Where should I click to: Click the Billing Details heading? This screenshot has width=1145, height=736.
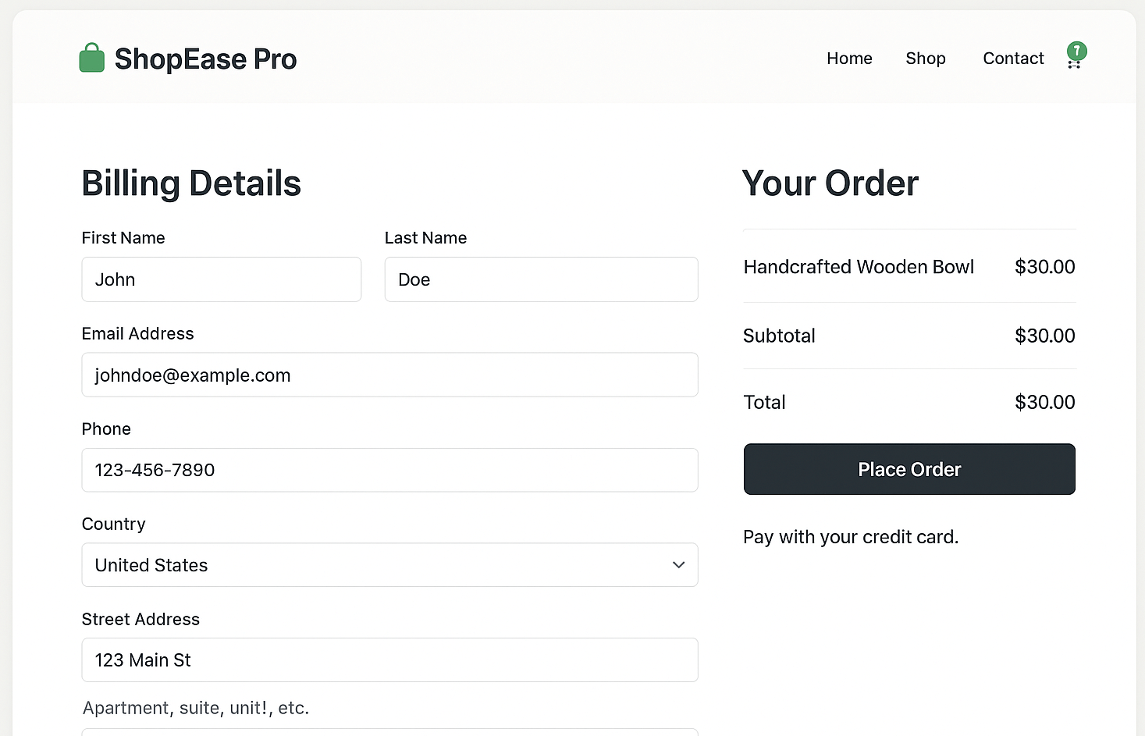tap(191, 183)
